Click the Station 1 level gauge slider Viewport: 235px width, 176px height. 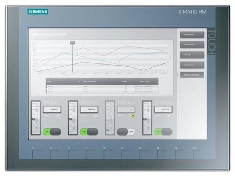36,119
